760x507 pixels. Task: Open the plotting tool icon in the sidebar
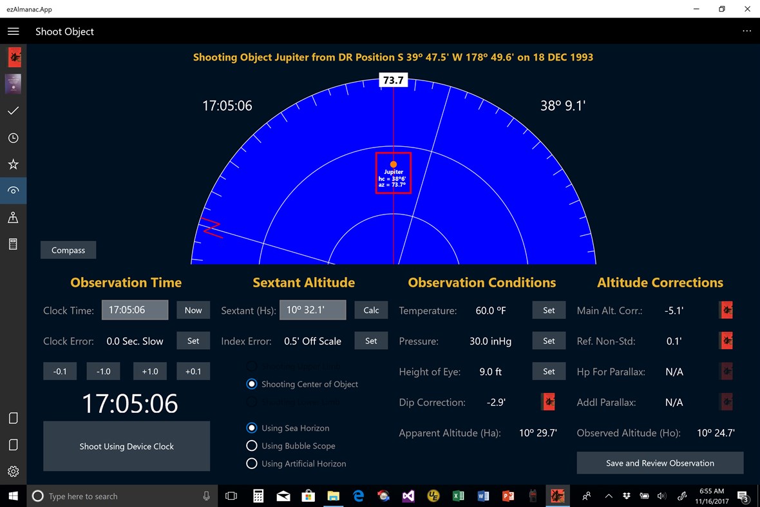[x=13, y=217]
